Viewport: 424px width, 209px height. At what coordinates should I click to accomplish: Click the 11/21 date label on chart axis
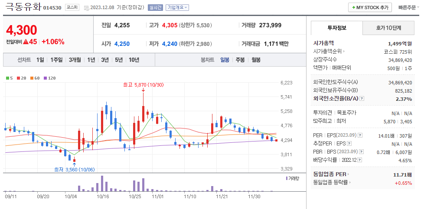click(222, 196)
